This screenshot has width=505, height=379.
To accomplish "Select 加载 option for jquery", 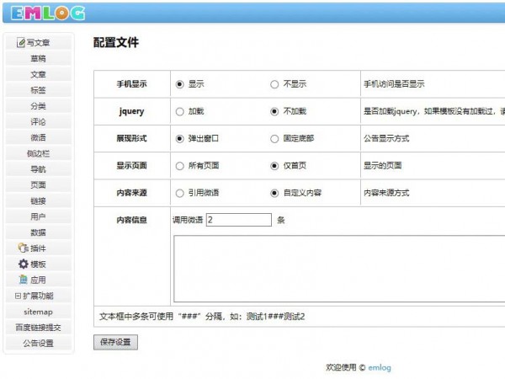I will coord(180,111).
